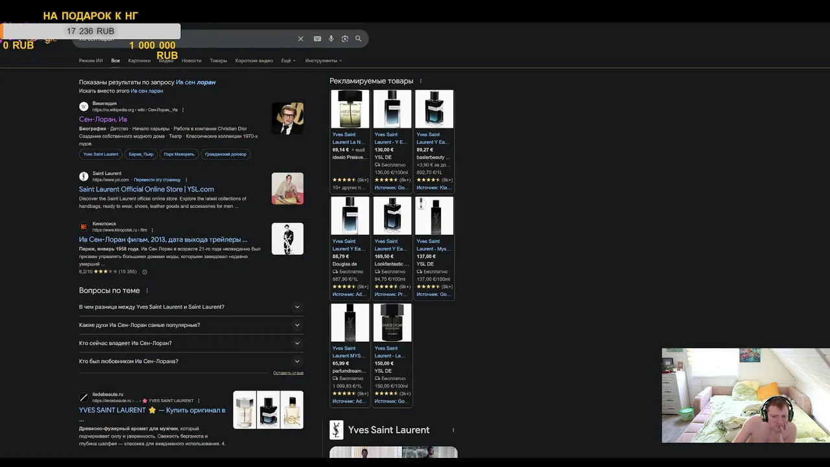Start voice search with the microphone icon

[x=331, y=39]
